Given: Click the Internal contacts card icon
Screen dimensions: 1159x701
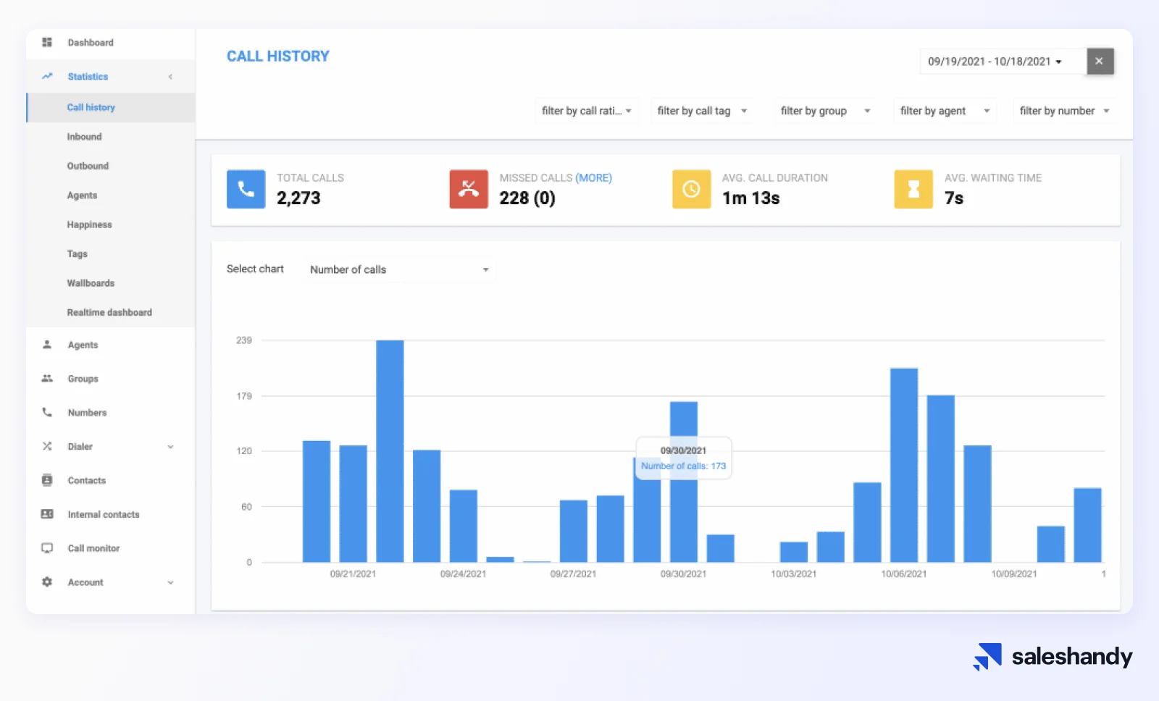Looking at the screenshot, I should (47, 514).
